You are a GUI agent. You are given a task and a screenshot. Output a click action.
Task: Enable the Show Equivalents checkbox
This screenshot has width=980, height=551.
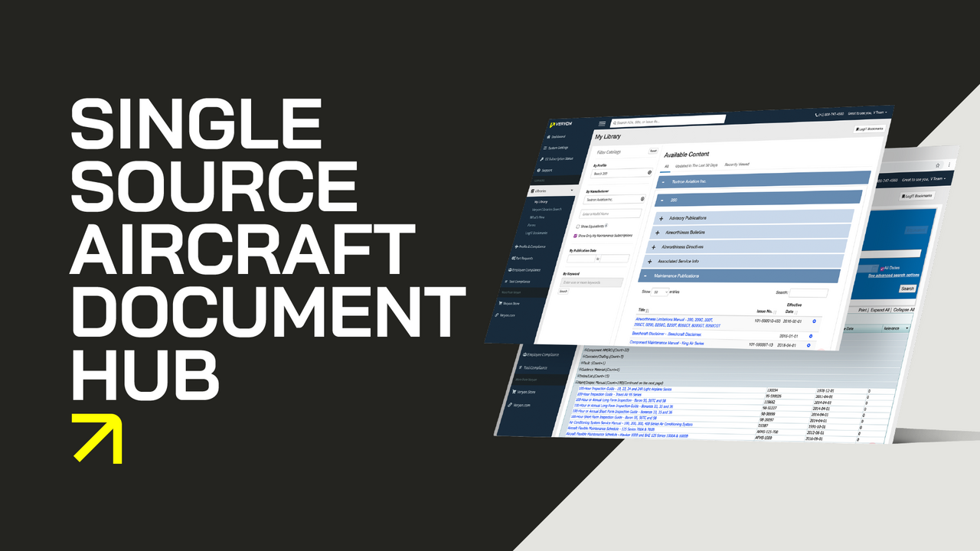(578, 226)
